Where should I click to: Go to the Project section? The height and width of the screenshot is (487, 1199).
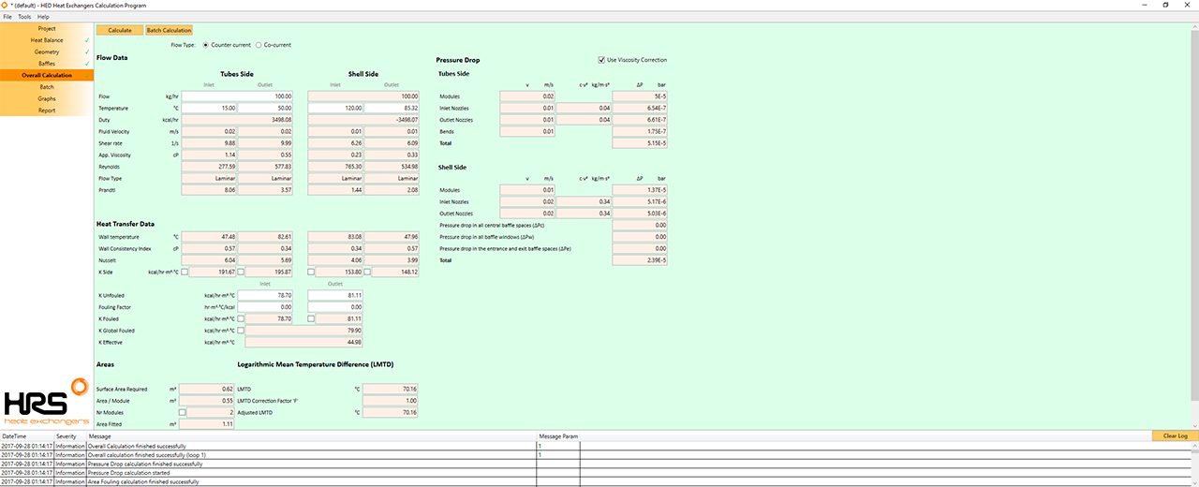pyautogui.click(x=47, y=29)
